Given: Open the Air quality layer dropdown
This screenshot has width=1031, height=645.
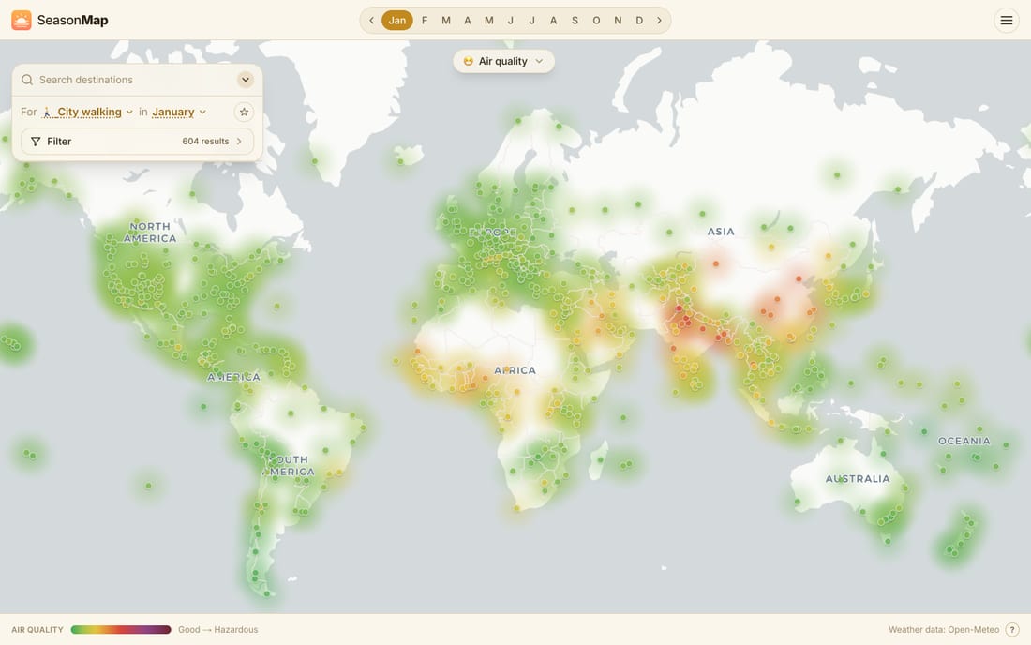Looking at the screenshot, I should coord(503,61).
